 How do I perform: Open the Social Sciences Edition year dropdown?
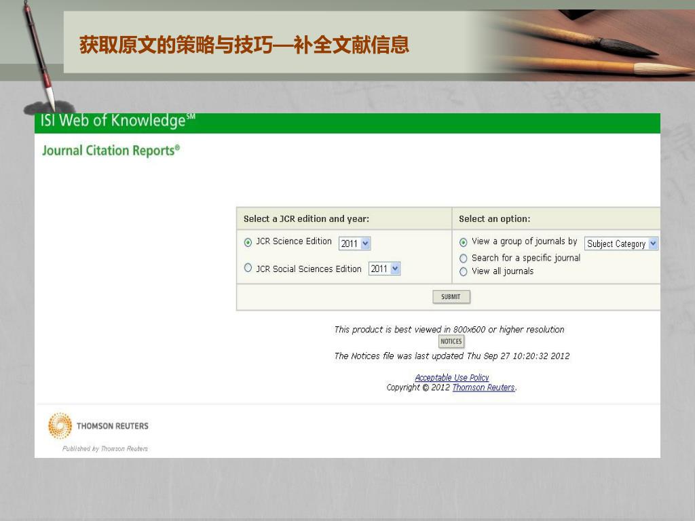tap(384, 269)
